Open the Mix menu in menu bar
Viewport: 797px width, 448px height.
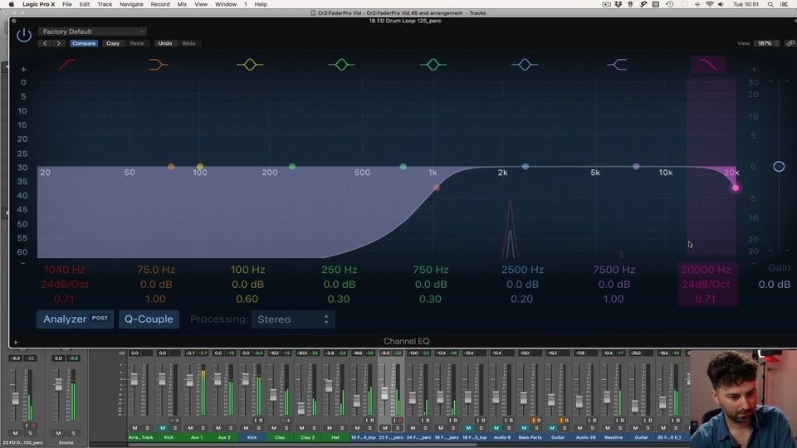182,4
